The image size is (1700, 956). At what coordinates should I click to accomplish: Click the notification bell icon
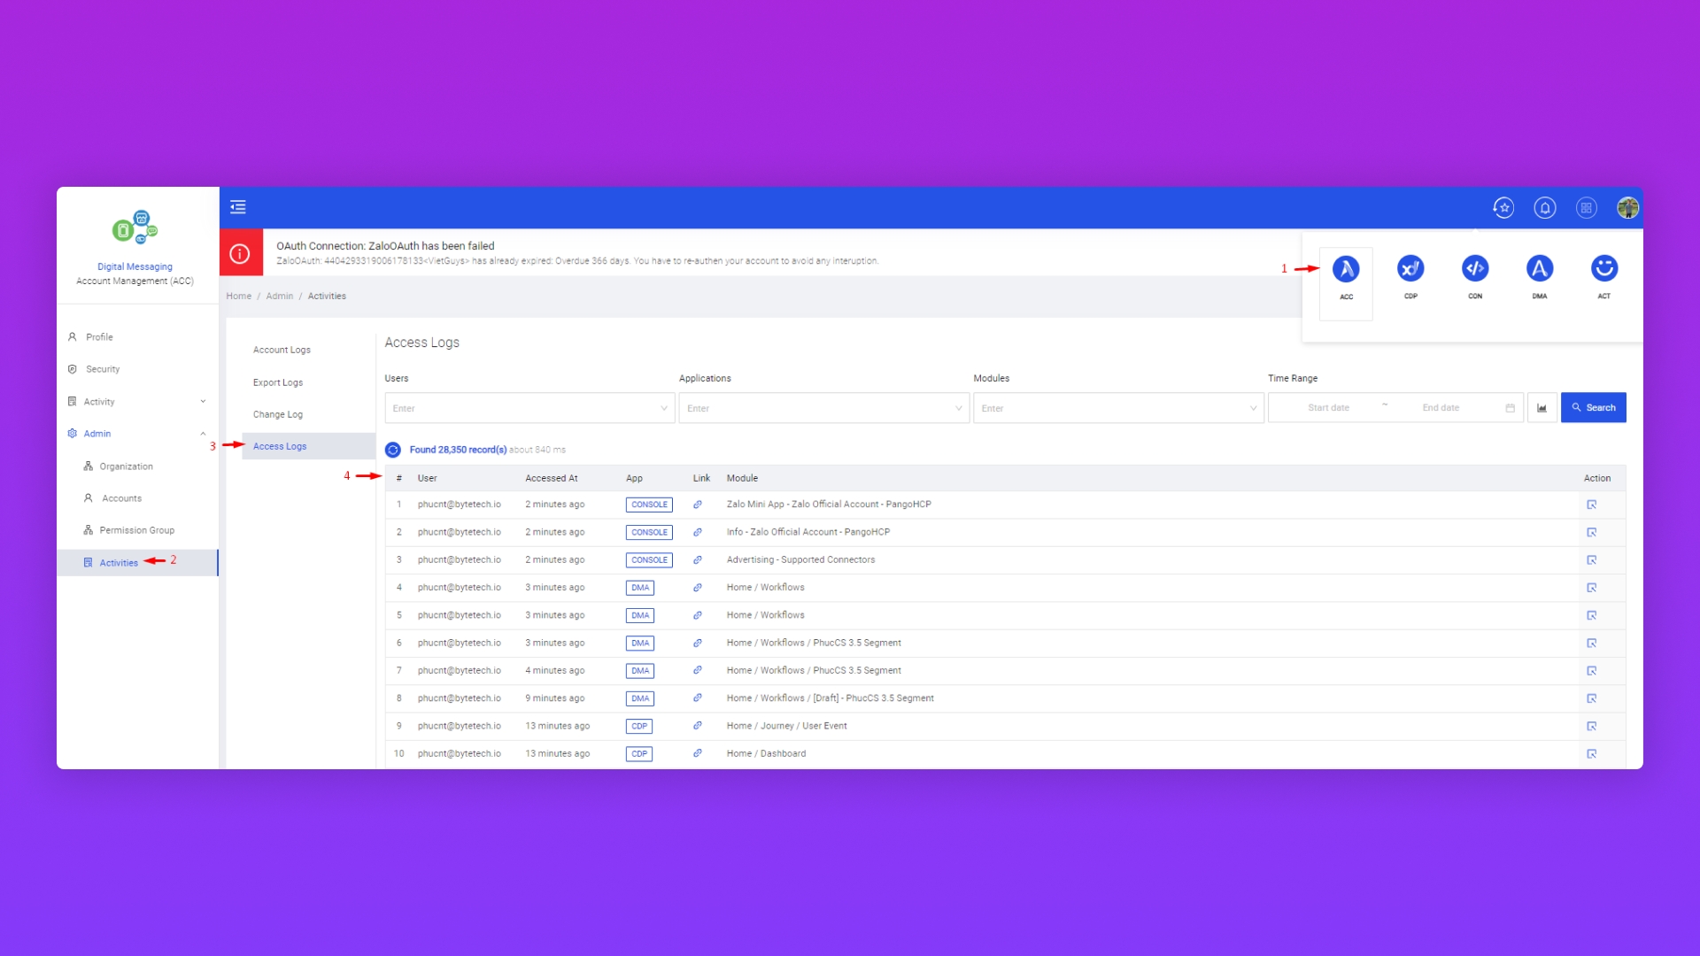[1545, 208]
